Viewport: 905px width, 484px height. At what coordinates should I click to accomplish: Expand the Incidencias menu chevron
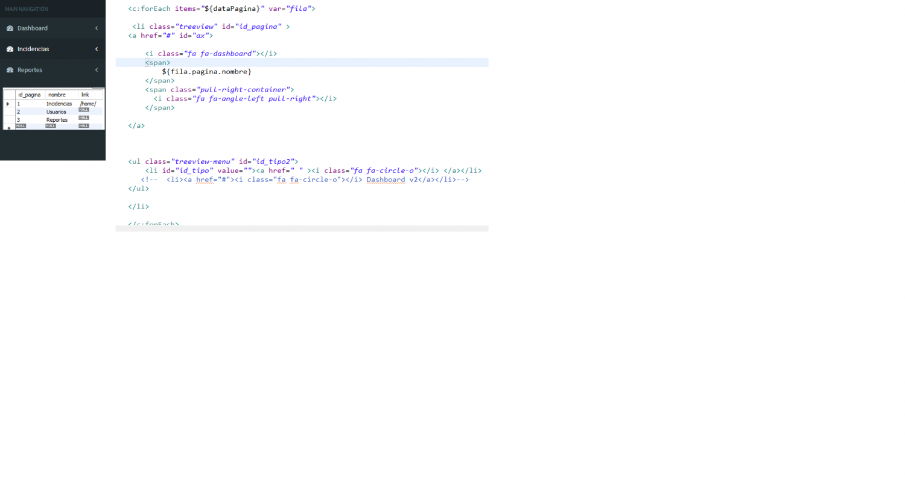[x=97, y=49]
